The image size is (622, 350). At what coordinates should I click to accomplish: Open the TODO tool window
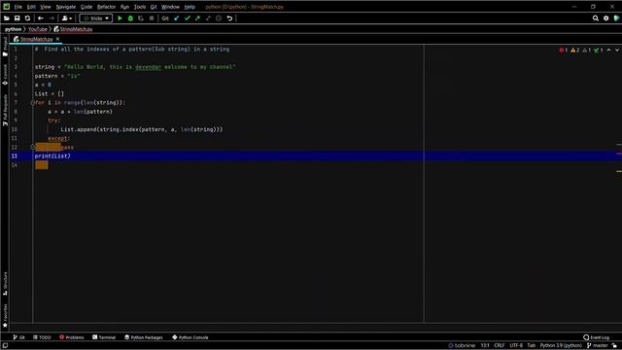click(42, 337)
